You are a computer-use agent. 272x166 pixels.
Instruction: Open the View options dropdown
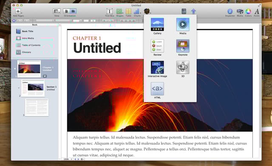57,11
